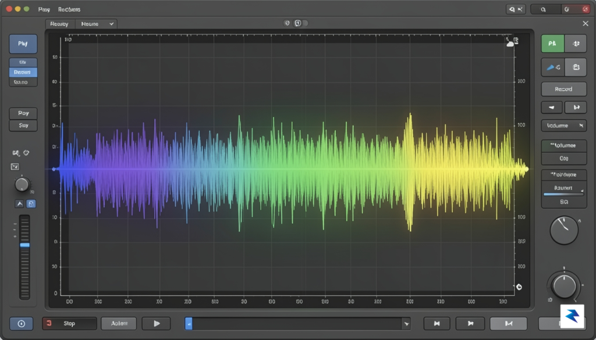The height and width of the screenshot is (340, 596).
Task: Click the blue handle of bottom progress bar
Action: tap(189, 324)
